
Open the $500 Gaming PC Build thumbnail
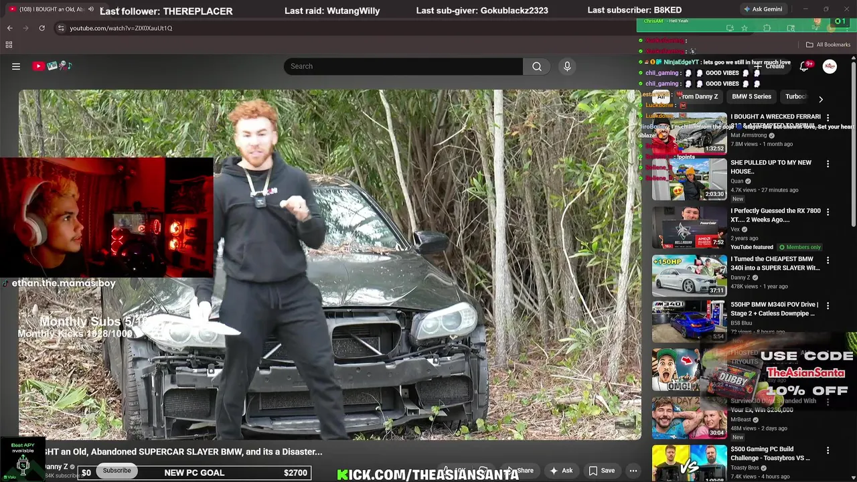click(689, 463)
